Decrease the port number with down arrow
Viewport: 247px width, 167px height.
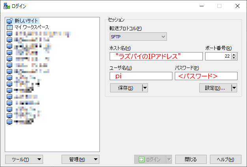[x=234, y=58]
